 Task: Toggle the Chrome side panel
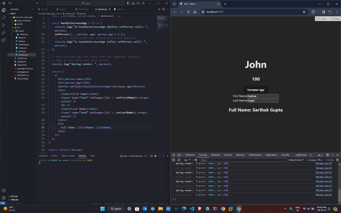click(x=323, y=12)
